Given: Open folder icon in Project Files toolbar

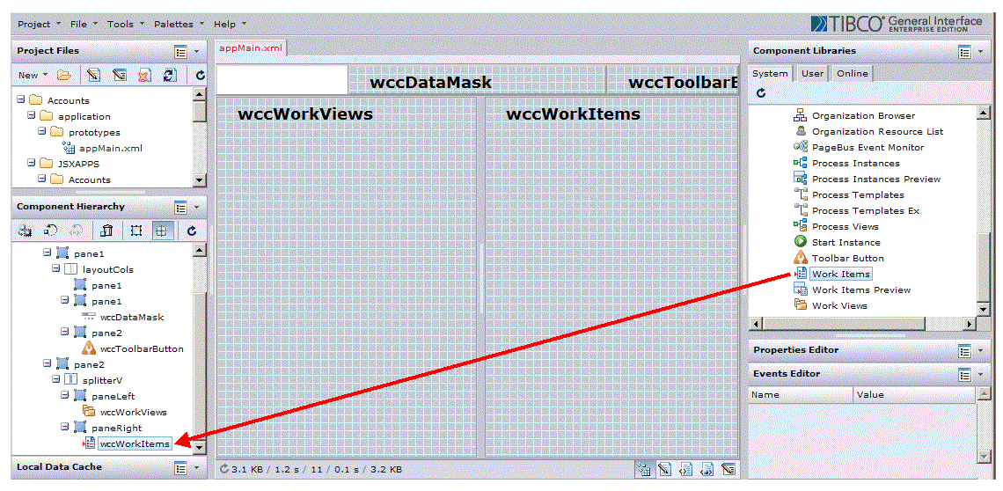Looking at the screenshot, I should point(63,75).
